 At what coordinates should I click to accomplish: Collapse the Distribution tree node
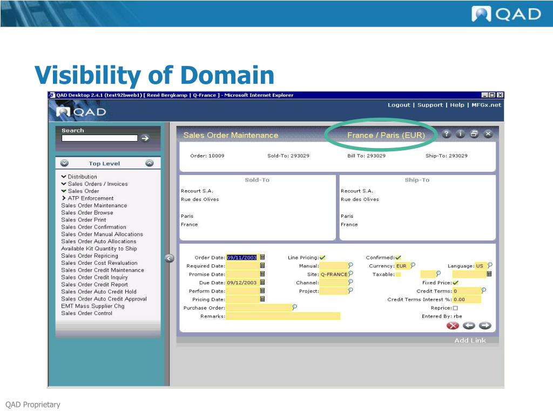(x=64, y=177)
